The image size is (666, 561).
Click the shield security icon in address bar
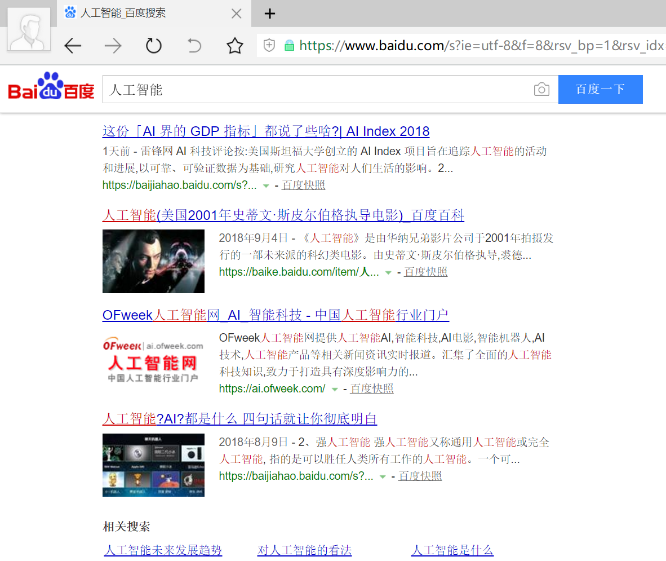point(269,45)
